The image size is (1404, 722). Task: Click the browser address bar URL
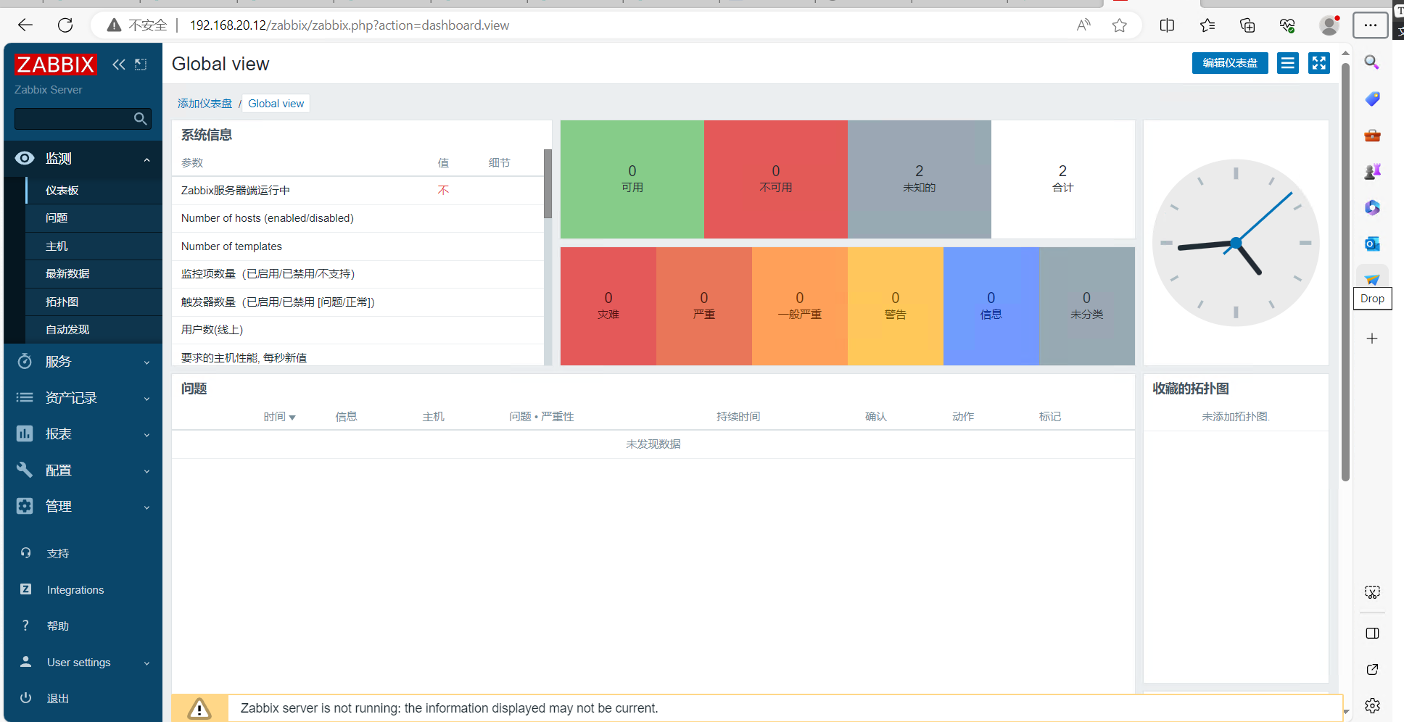point(350,25)
